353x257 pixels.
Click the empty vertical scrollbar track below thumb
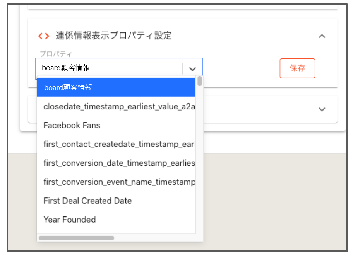[x=200, y=160]
